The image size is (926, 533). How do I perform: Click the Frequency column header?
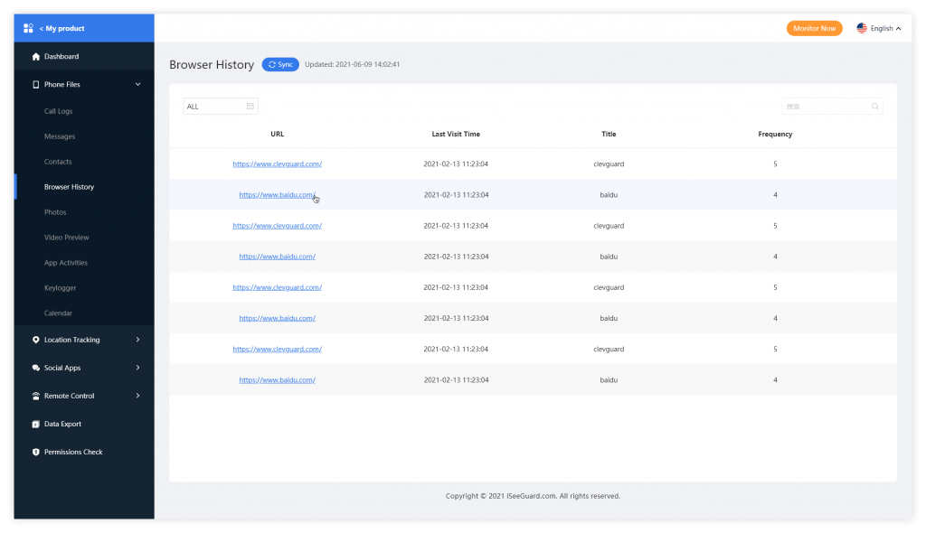pyautogui.click(x=775, y=134)
